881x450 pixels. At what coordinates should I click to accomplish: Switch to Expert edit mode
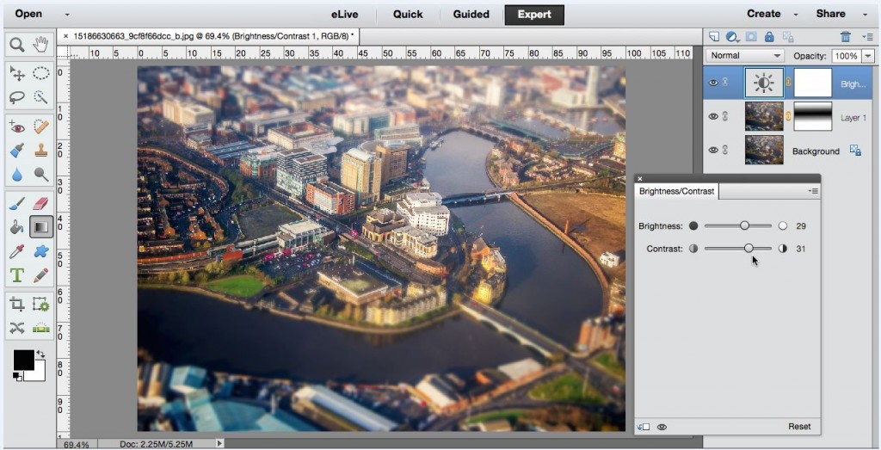pyautogui.click(x=533, y=15)
